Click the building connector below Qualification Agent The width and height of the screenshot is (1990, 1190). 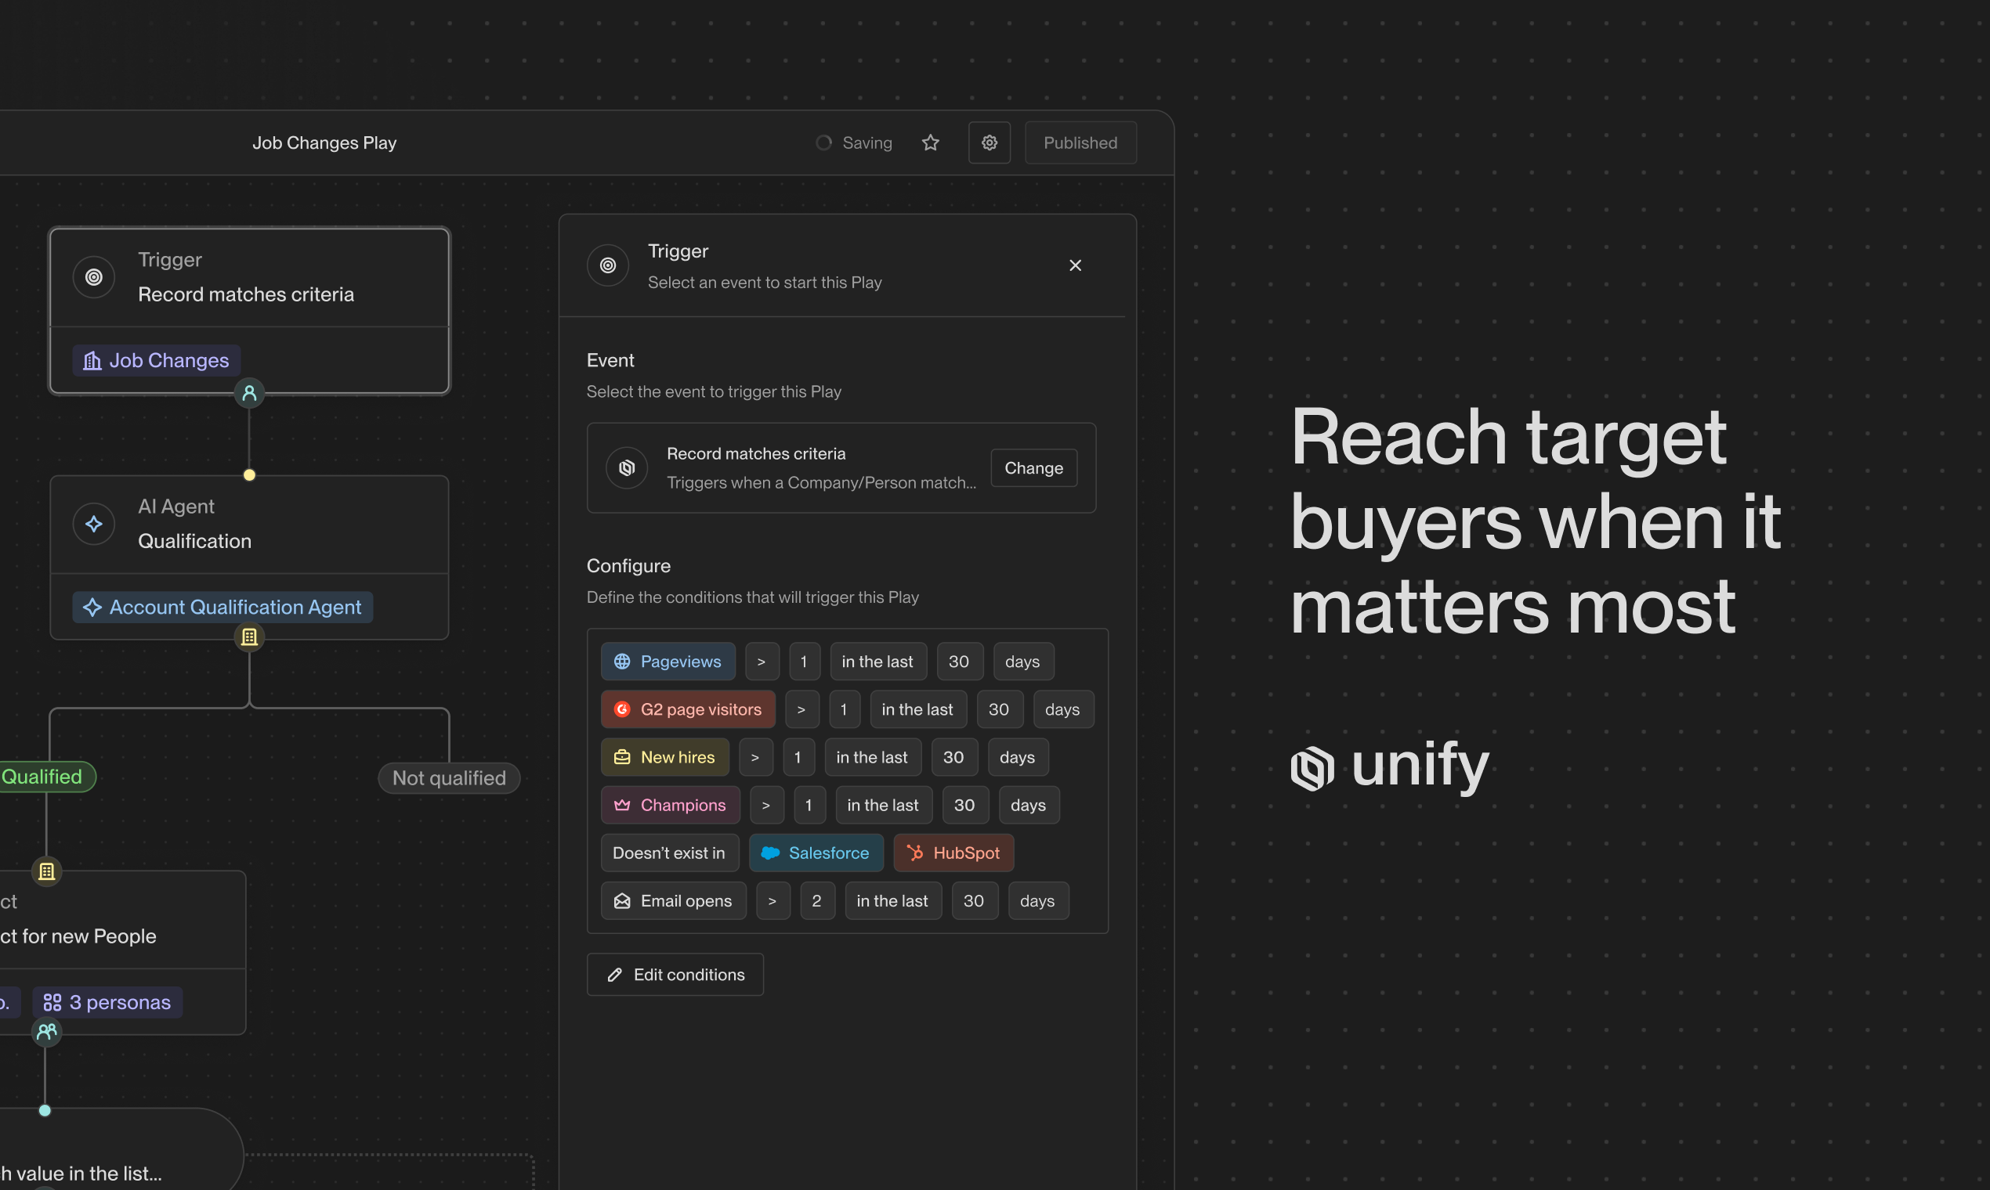point(250,636)
